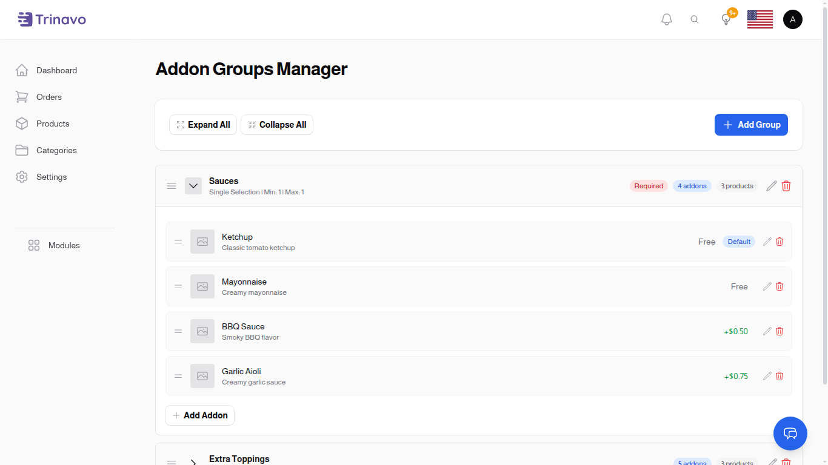828x465 pixels.
Task: Go to the Orders section
Action: [x=48, y=97]
